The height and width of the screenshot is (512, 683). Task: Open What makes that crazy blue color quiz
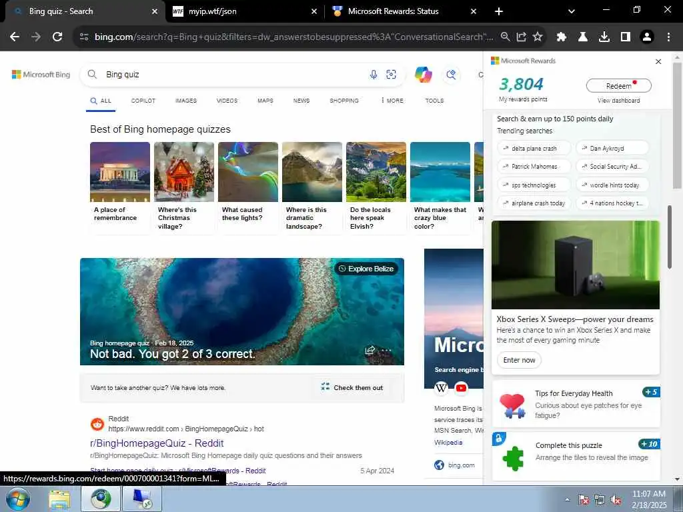(440, 188)
